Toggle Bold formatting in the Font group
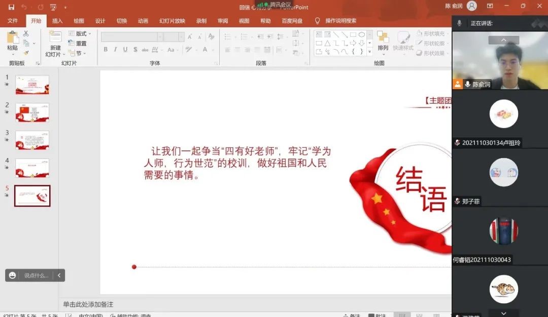Image resolution: width=548 pixels, height=317 pixels. [x=106, y=50]
